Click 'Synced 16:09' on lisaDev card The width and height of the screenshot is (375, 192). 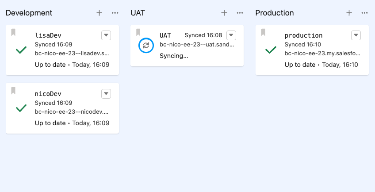(x=54, y=45)
